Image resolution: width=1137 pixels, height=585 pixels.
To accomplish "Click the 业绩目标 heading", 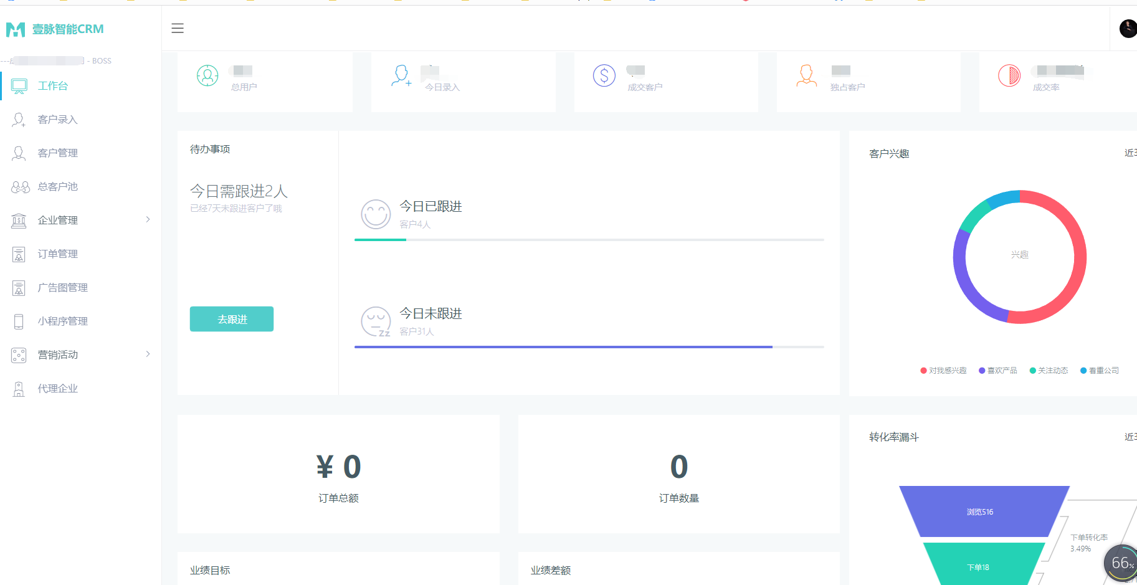I will [x=210, y=570].
